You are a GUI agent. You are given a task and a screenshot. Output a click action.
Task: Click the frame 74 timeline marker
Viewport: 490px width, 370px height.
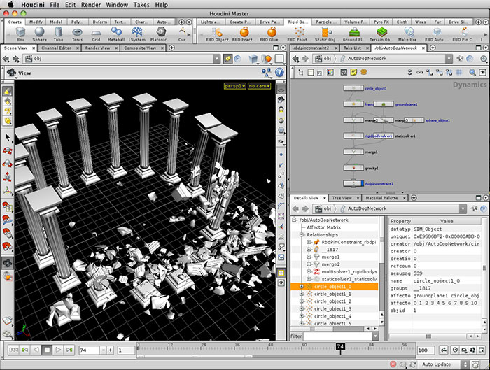click(340, 346)
